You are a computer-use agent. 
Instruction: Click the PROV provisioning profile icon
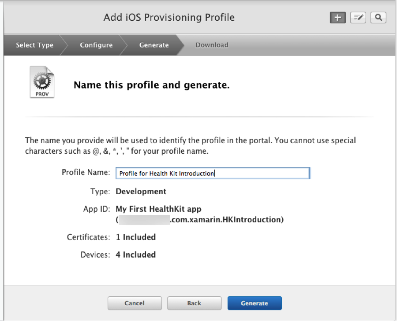[42, 82]
